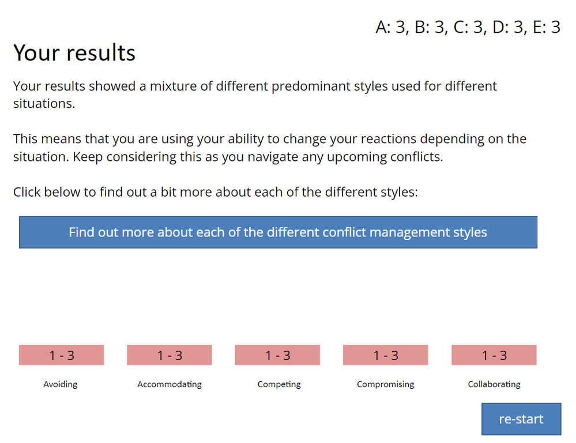
Task: Click the Collaborating style label
Action: pyautogui.click(x=494, y=384)
